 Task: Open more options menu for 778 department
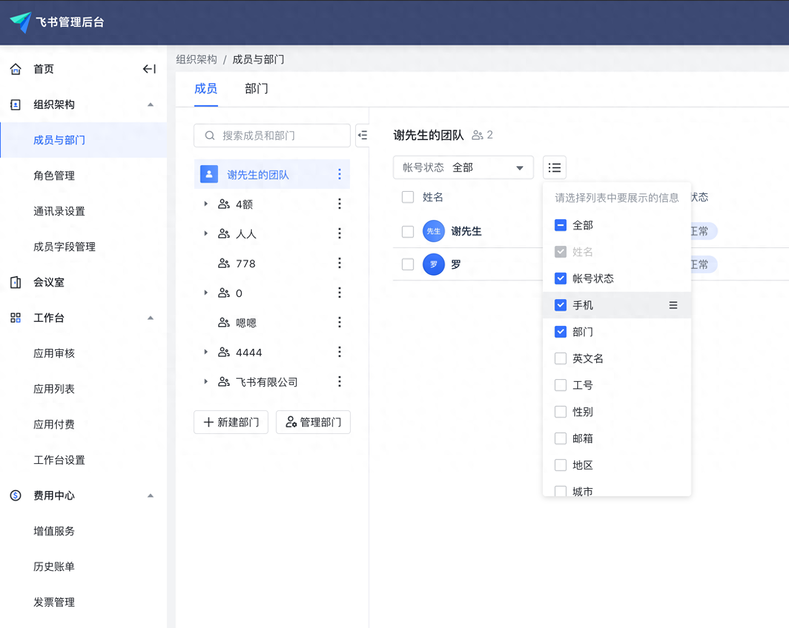[339, 263]
